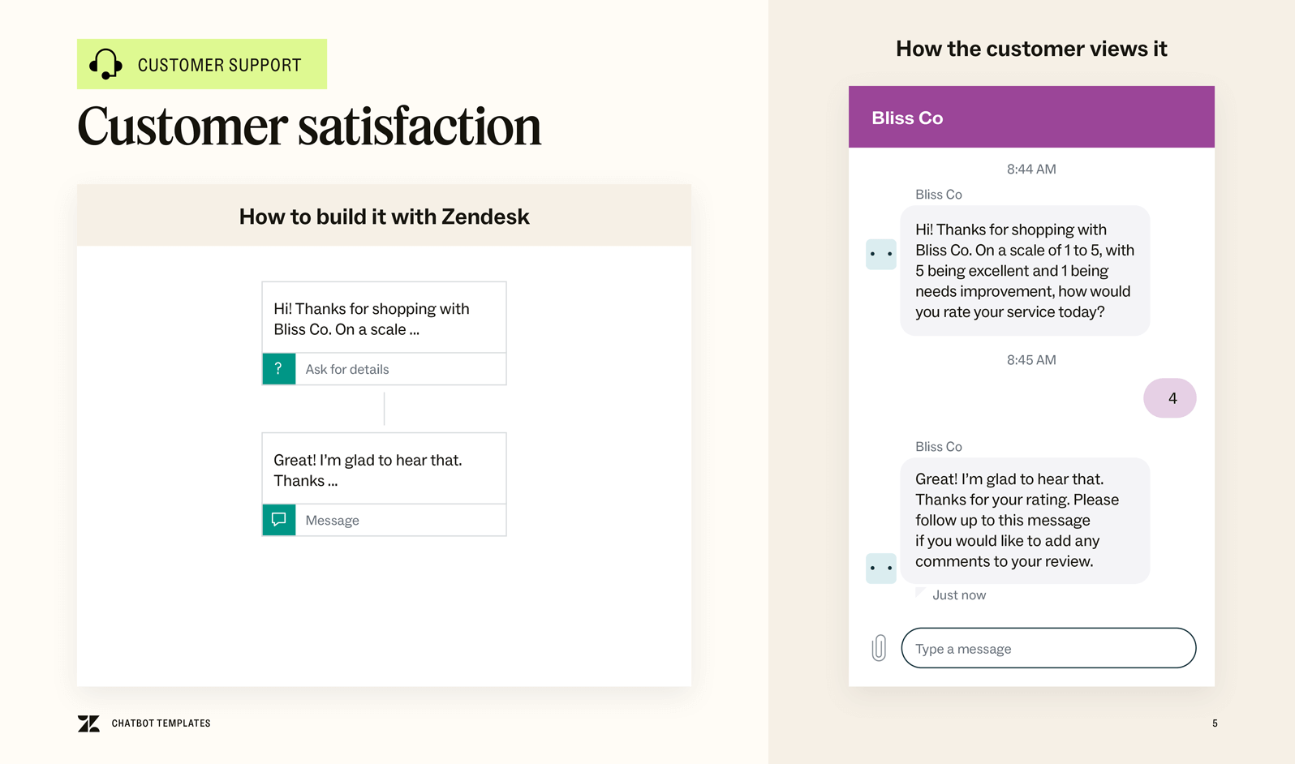Focus the 'Type a message' input field
The height and width of the screenshot is (764, 1295).
[1048, 648]
